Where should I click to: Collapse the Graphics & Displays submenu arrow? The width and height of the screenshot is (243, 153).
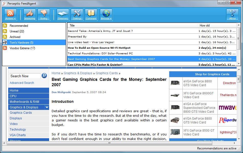point(47,107)
